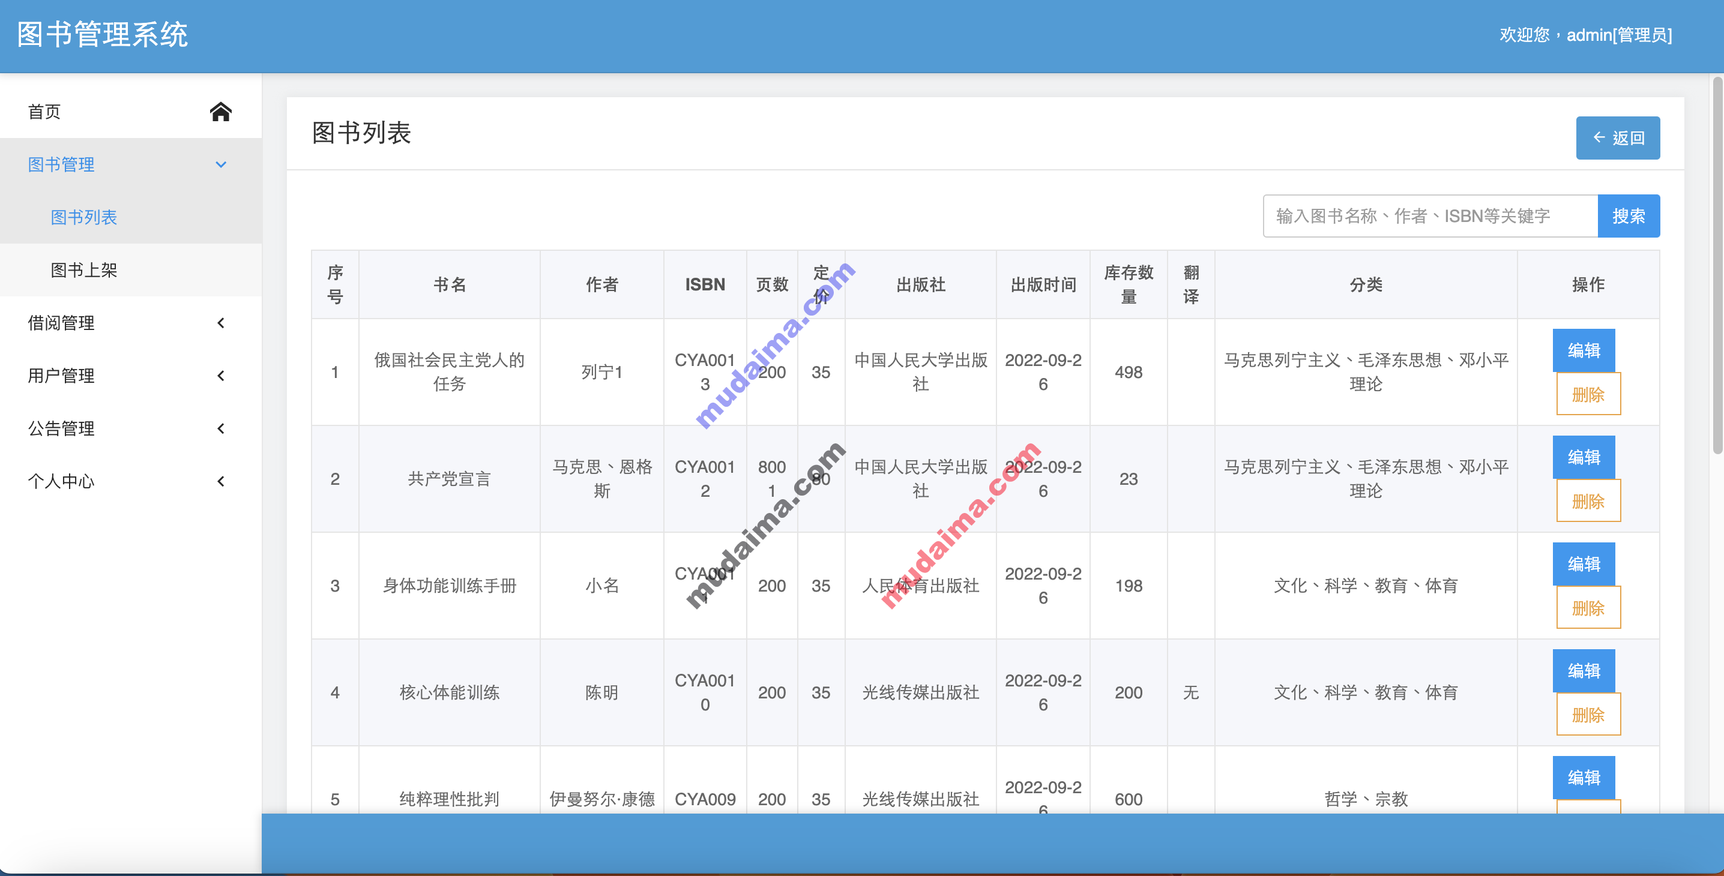The image size is (1724, 876).
Task: Click the 作者 column header
Action: (601, 285)
